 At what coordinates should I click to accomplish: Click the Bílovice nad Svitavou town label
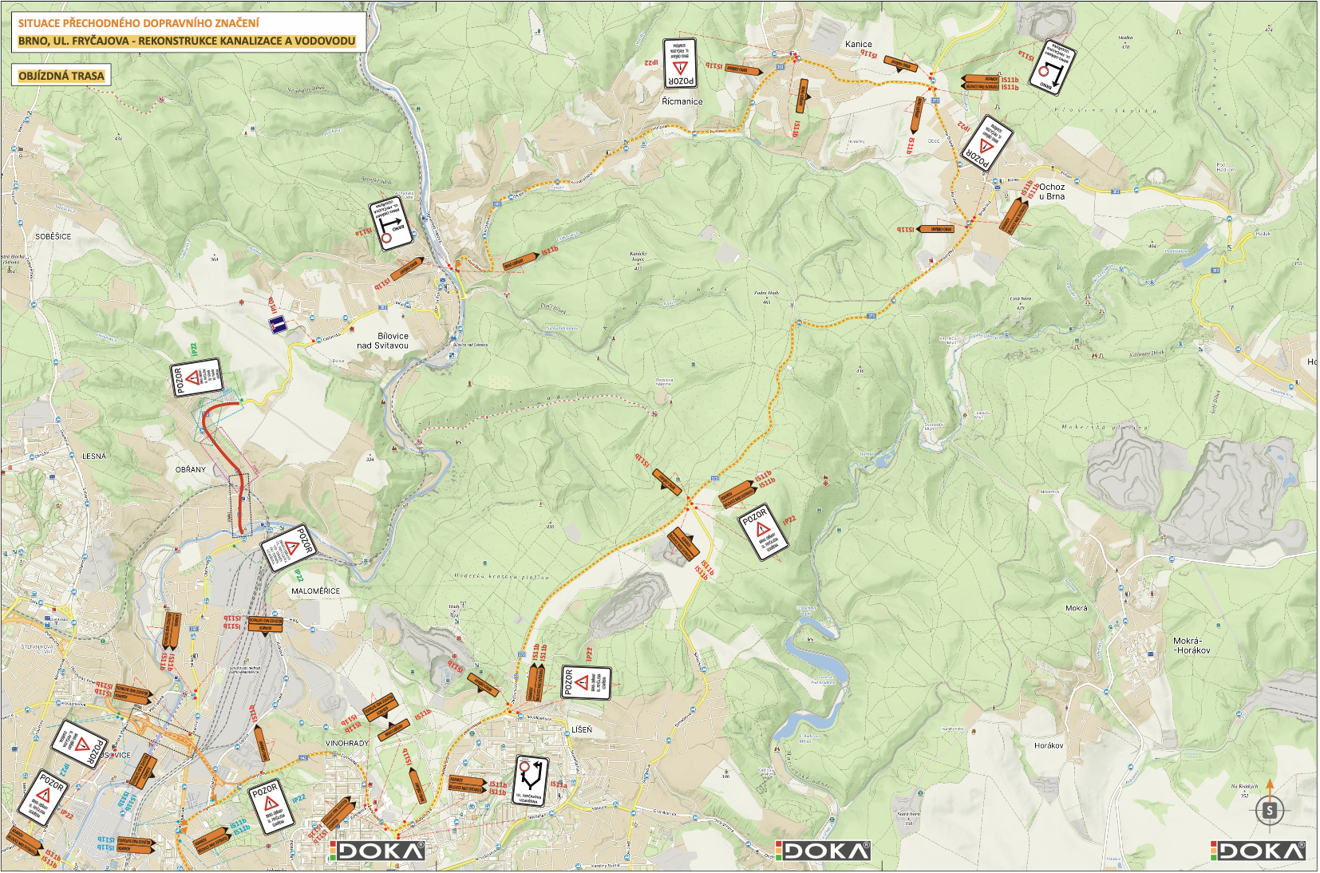(x=382, y=341)
